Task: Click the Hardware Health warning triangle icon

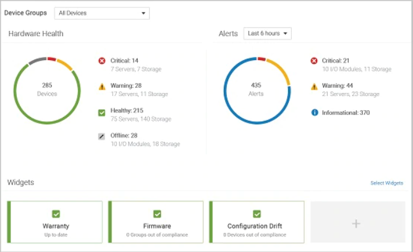Action: [x=102, y=87]
